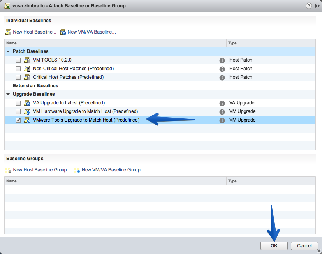Check Non-Critical Host Patches checkbox

pos(18,69)
